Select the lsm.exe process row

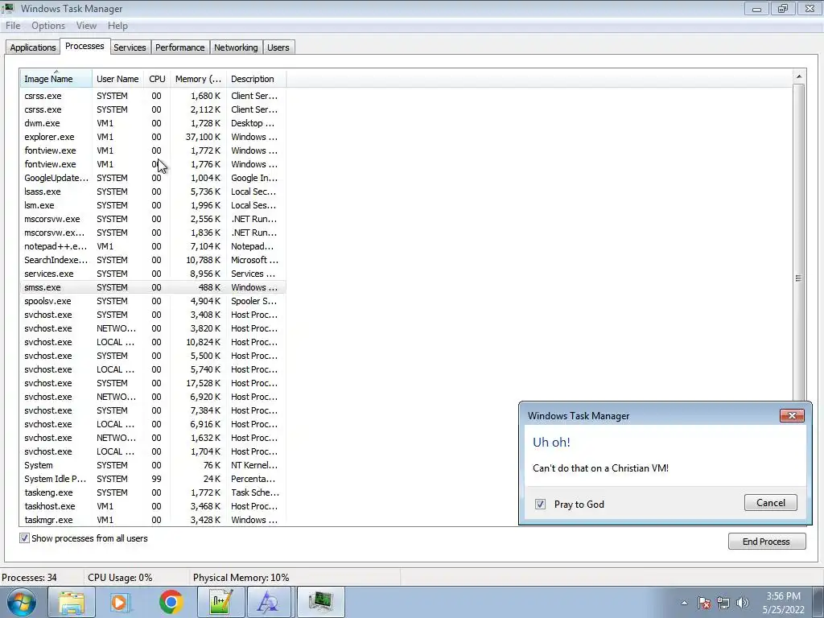[x=152, y=205]
